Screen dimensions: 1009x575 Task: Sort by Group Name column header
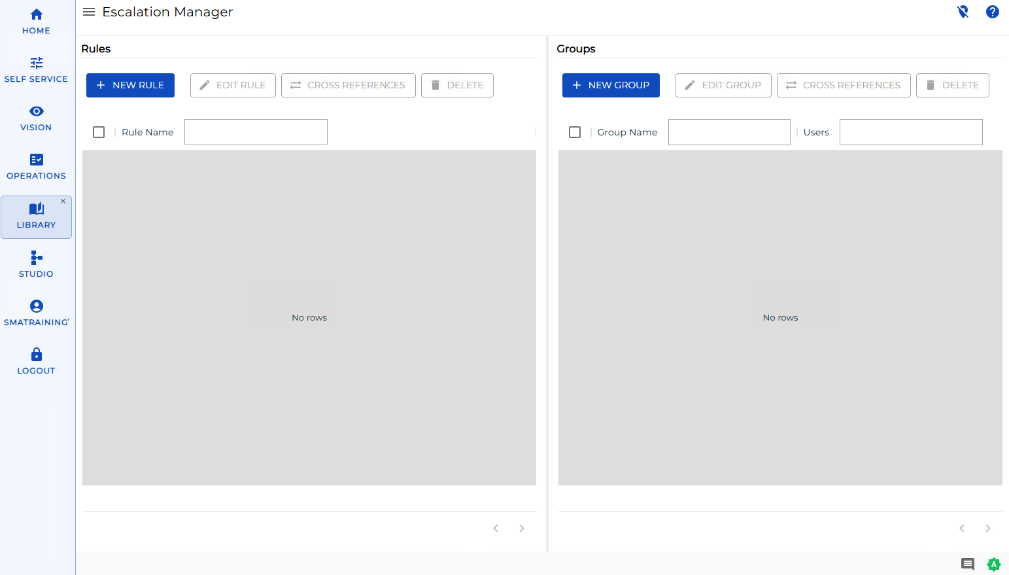click(627, 132)
